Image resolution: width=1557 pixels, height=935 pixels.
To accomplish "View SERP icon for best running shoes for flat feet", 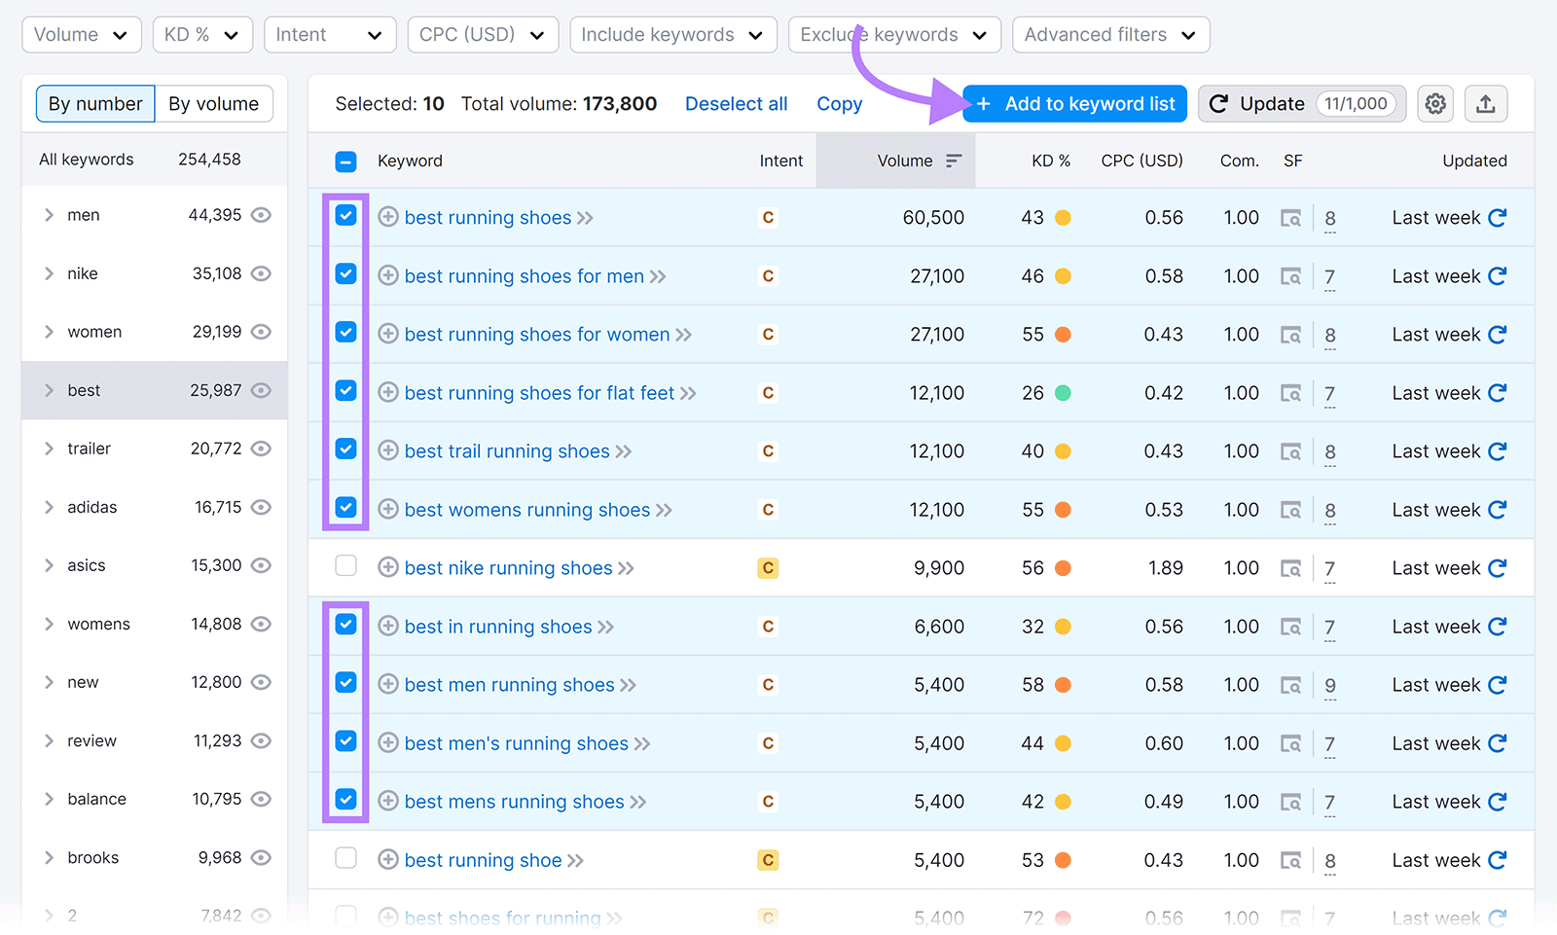I will (x=1290, y=393).
